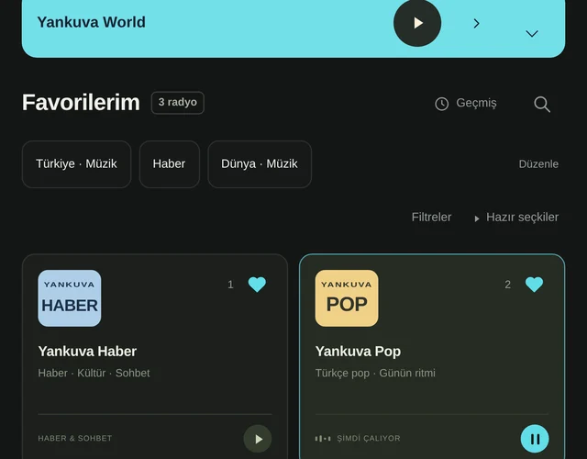The height and width of the screenshot is (459, 587).
Task: Pause the Yankuva Pop station
Action: pos(535,439)
